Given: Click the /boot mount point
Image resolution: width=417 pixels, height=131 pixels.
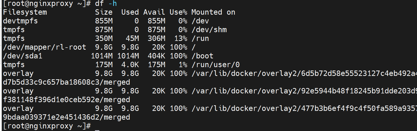Looking at the screenshot, I should coord(202,56).
